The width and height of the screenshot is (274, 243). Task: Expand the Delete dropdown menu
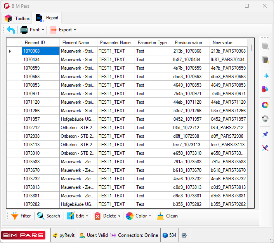[108, 216]
